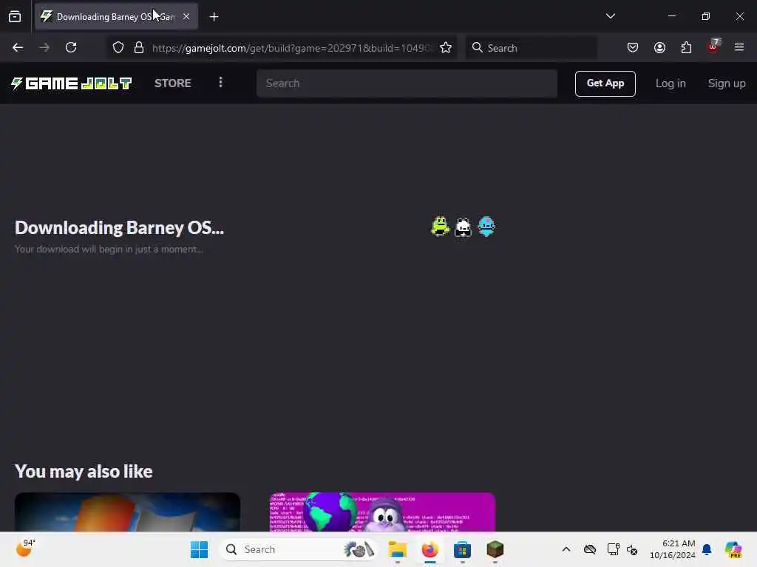Click the forward navigation arrow
Viewport: 757px width, 567px height.
[x=44, y=47]
